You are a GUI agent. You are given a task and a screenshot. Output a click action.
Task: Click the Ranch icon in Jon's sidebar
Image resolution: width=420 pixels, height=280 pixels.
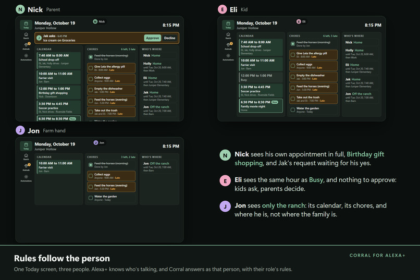tap(26, 157)
